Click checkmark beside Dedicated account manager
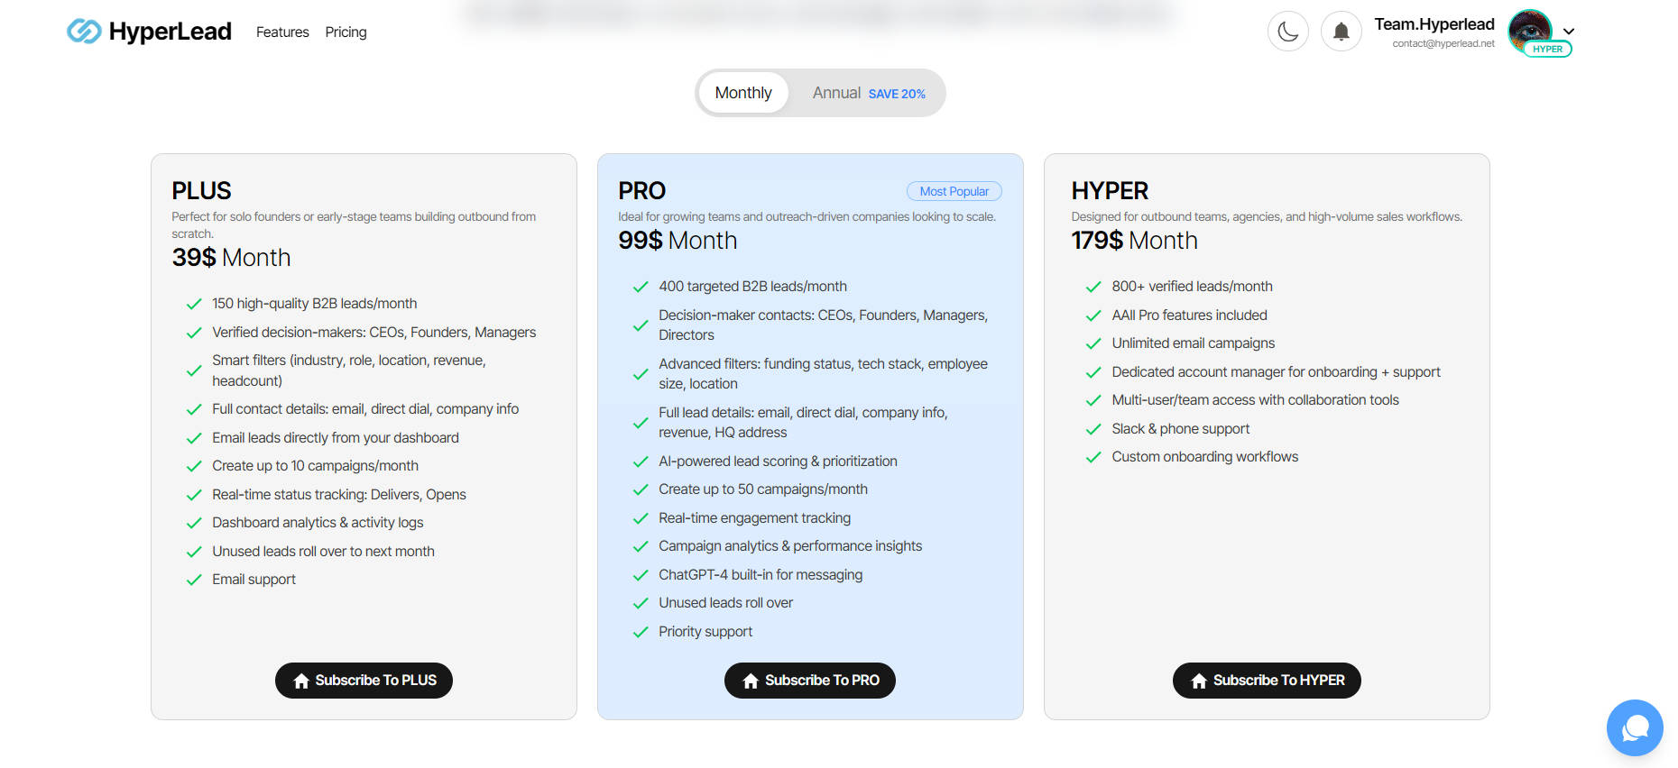The image size is (1678, 768). point(1093,372)
